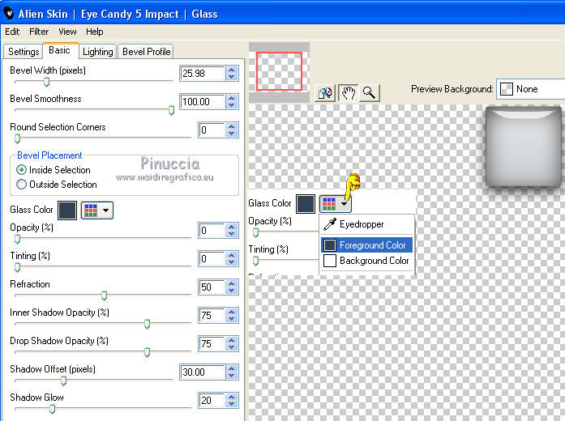Choose Foreground Color from the popup menu
565x421 pixels.
pyautogui.click(x=367, y=245)
